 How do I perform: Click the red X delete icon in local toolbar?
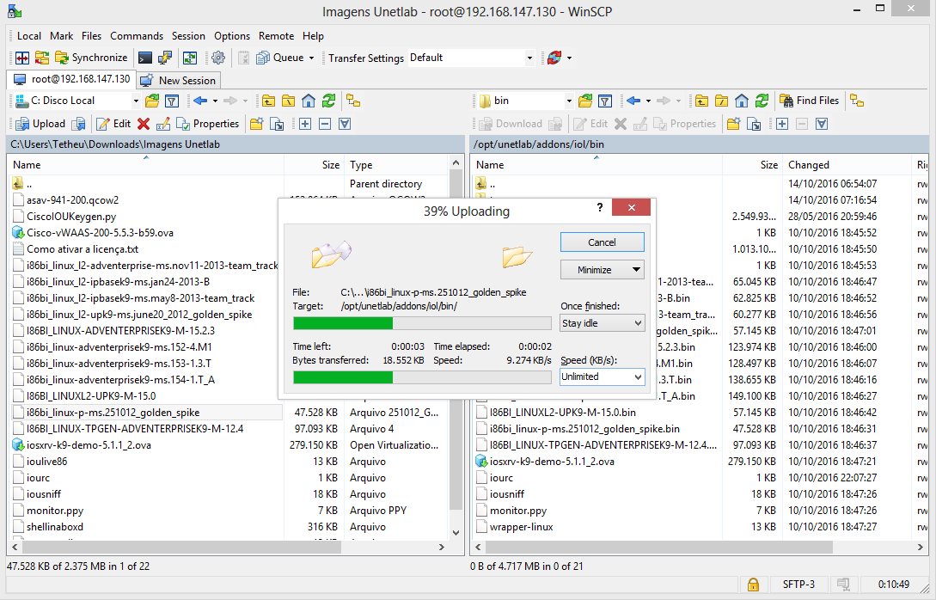click(x=144, y=124)
